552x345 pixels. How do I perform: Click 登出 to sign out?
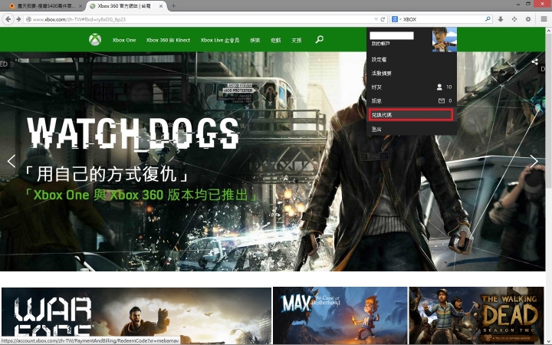pos(376,130)
